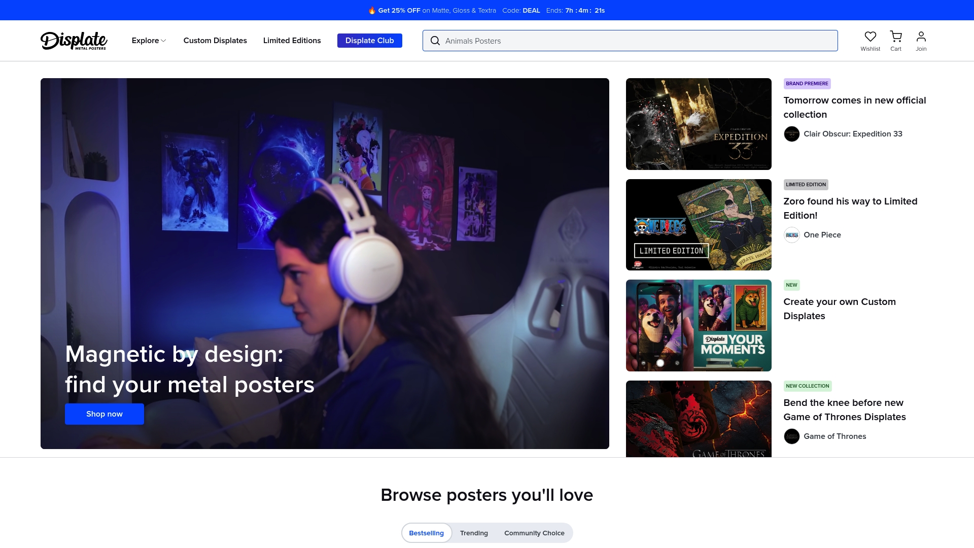Expand the Explore navigation dropdown
974x548 pixels.
coord(148,41)
